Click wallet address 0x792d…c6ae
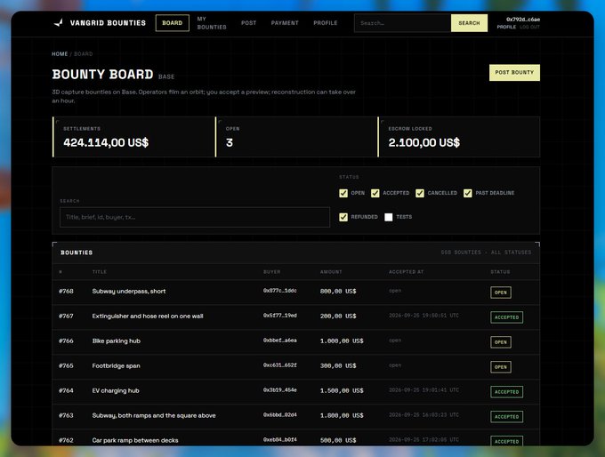This screenshot has width=605, height=457. tap(523, 20)
